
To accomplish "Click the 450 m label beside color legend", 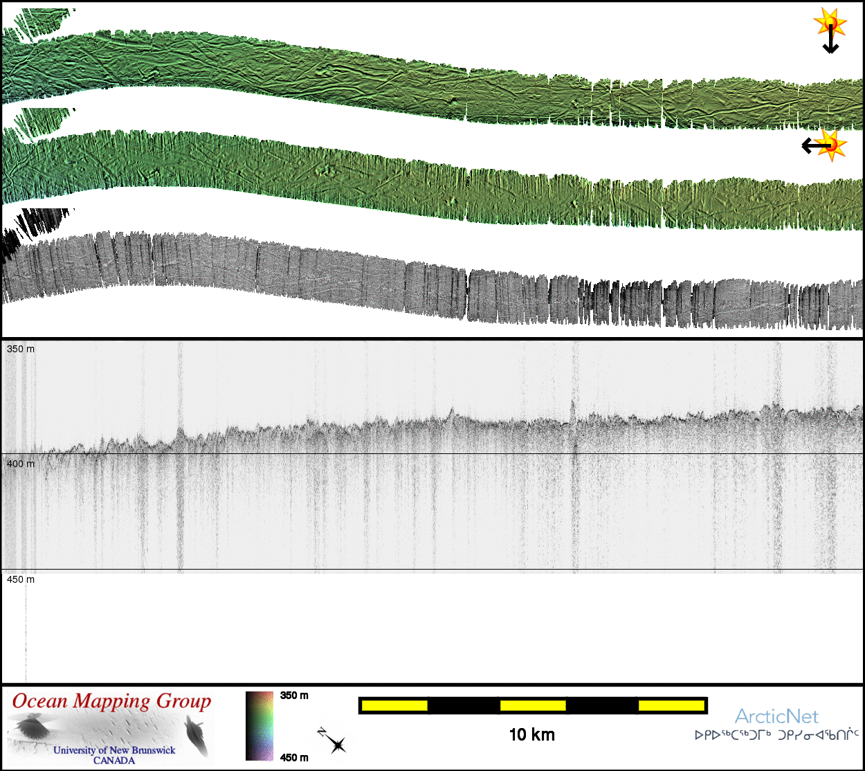I will coord(294,757).
